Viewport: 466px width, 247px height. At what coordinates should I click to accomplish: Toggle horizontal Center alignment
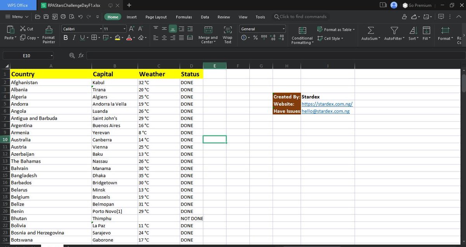pyautogui.click(x=164, y=38)
